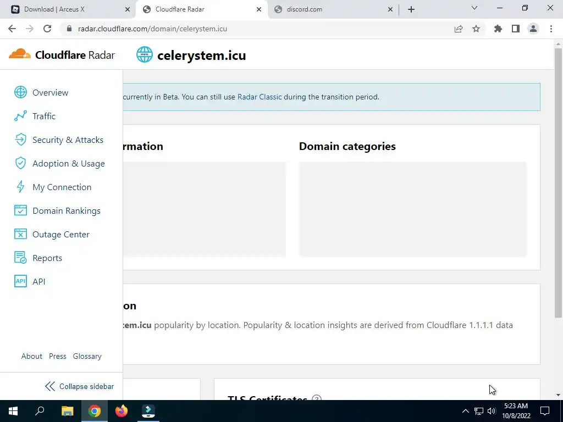Open the Traffic menu item
Viewport: 563px width, 422px height.
[44, 116]
